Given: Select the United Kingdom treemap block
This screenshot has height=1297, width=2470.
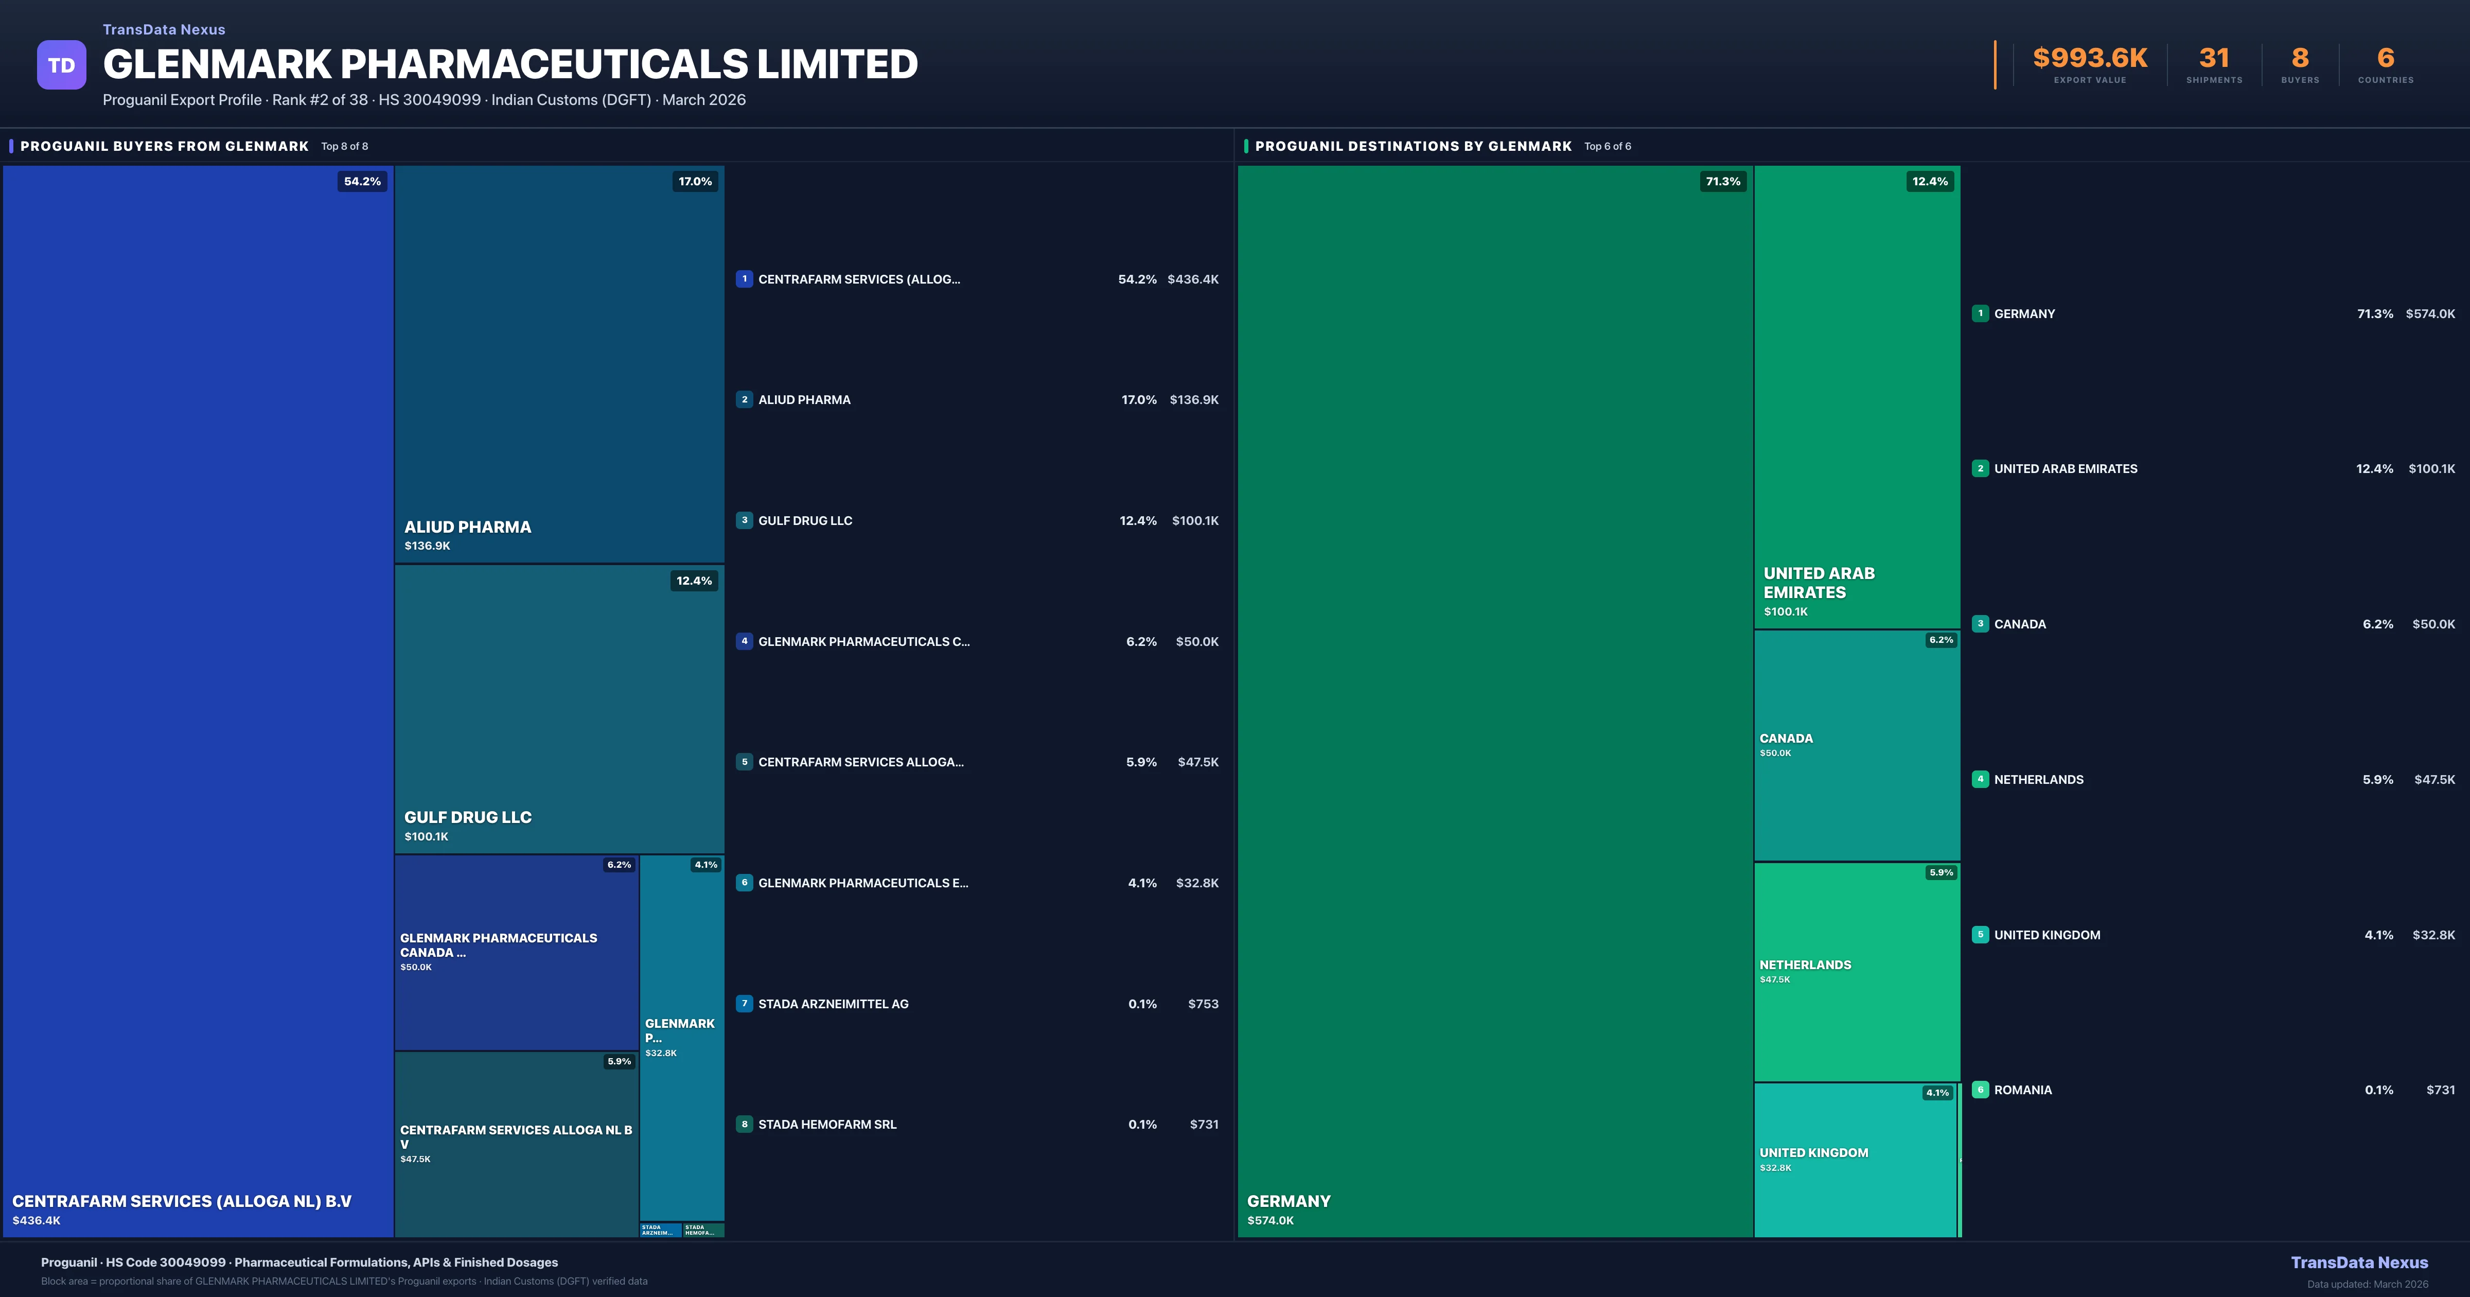Looking at the screenshot, I should pyautogui.click(x=1855, y=1160).
